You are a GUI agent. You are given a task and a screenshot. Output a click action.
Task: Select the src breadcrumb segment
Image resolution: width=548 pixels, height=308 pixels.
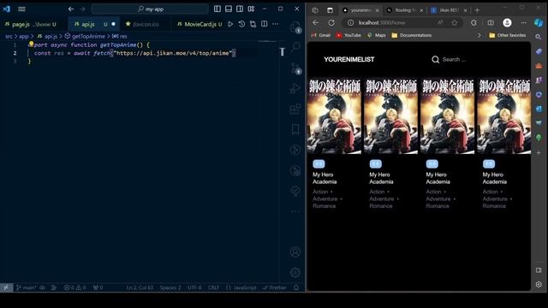9,36
